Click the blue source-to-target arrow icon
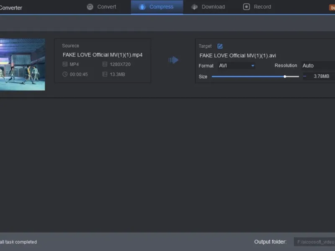The height and width of the screenshot is (251, 335). point(173,60)
